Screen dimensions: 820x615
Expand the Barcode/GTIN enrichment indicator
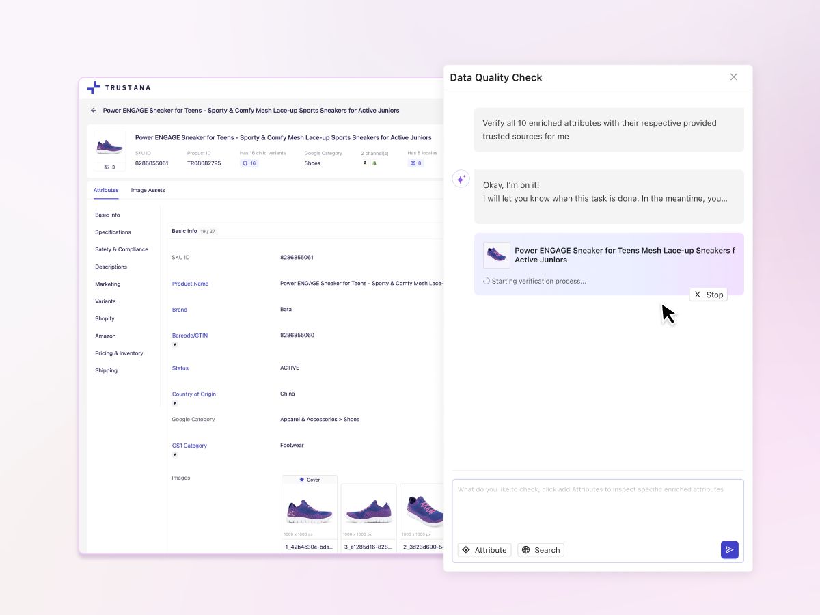click(176, 345)
